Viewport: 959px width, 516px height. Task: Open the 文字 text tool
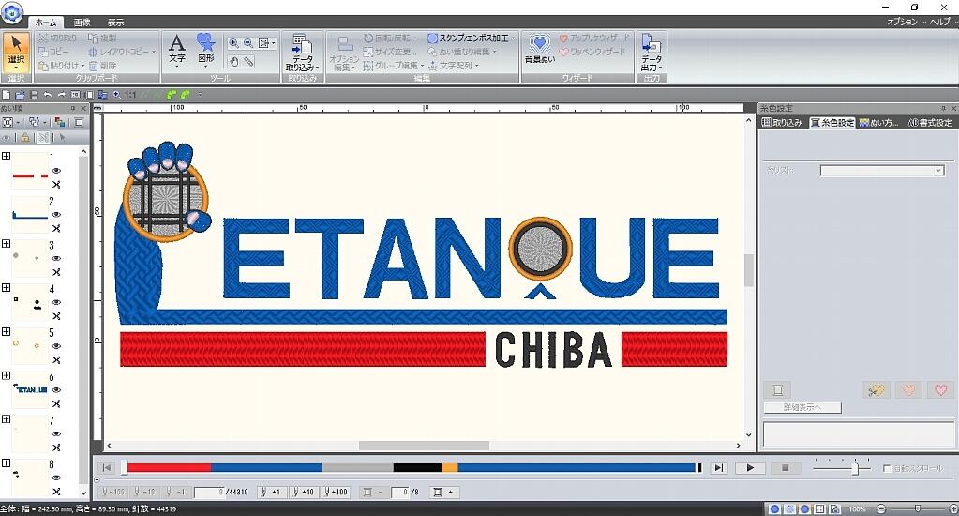[177, 49]
